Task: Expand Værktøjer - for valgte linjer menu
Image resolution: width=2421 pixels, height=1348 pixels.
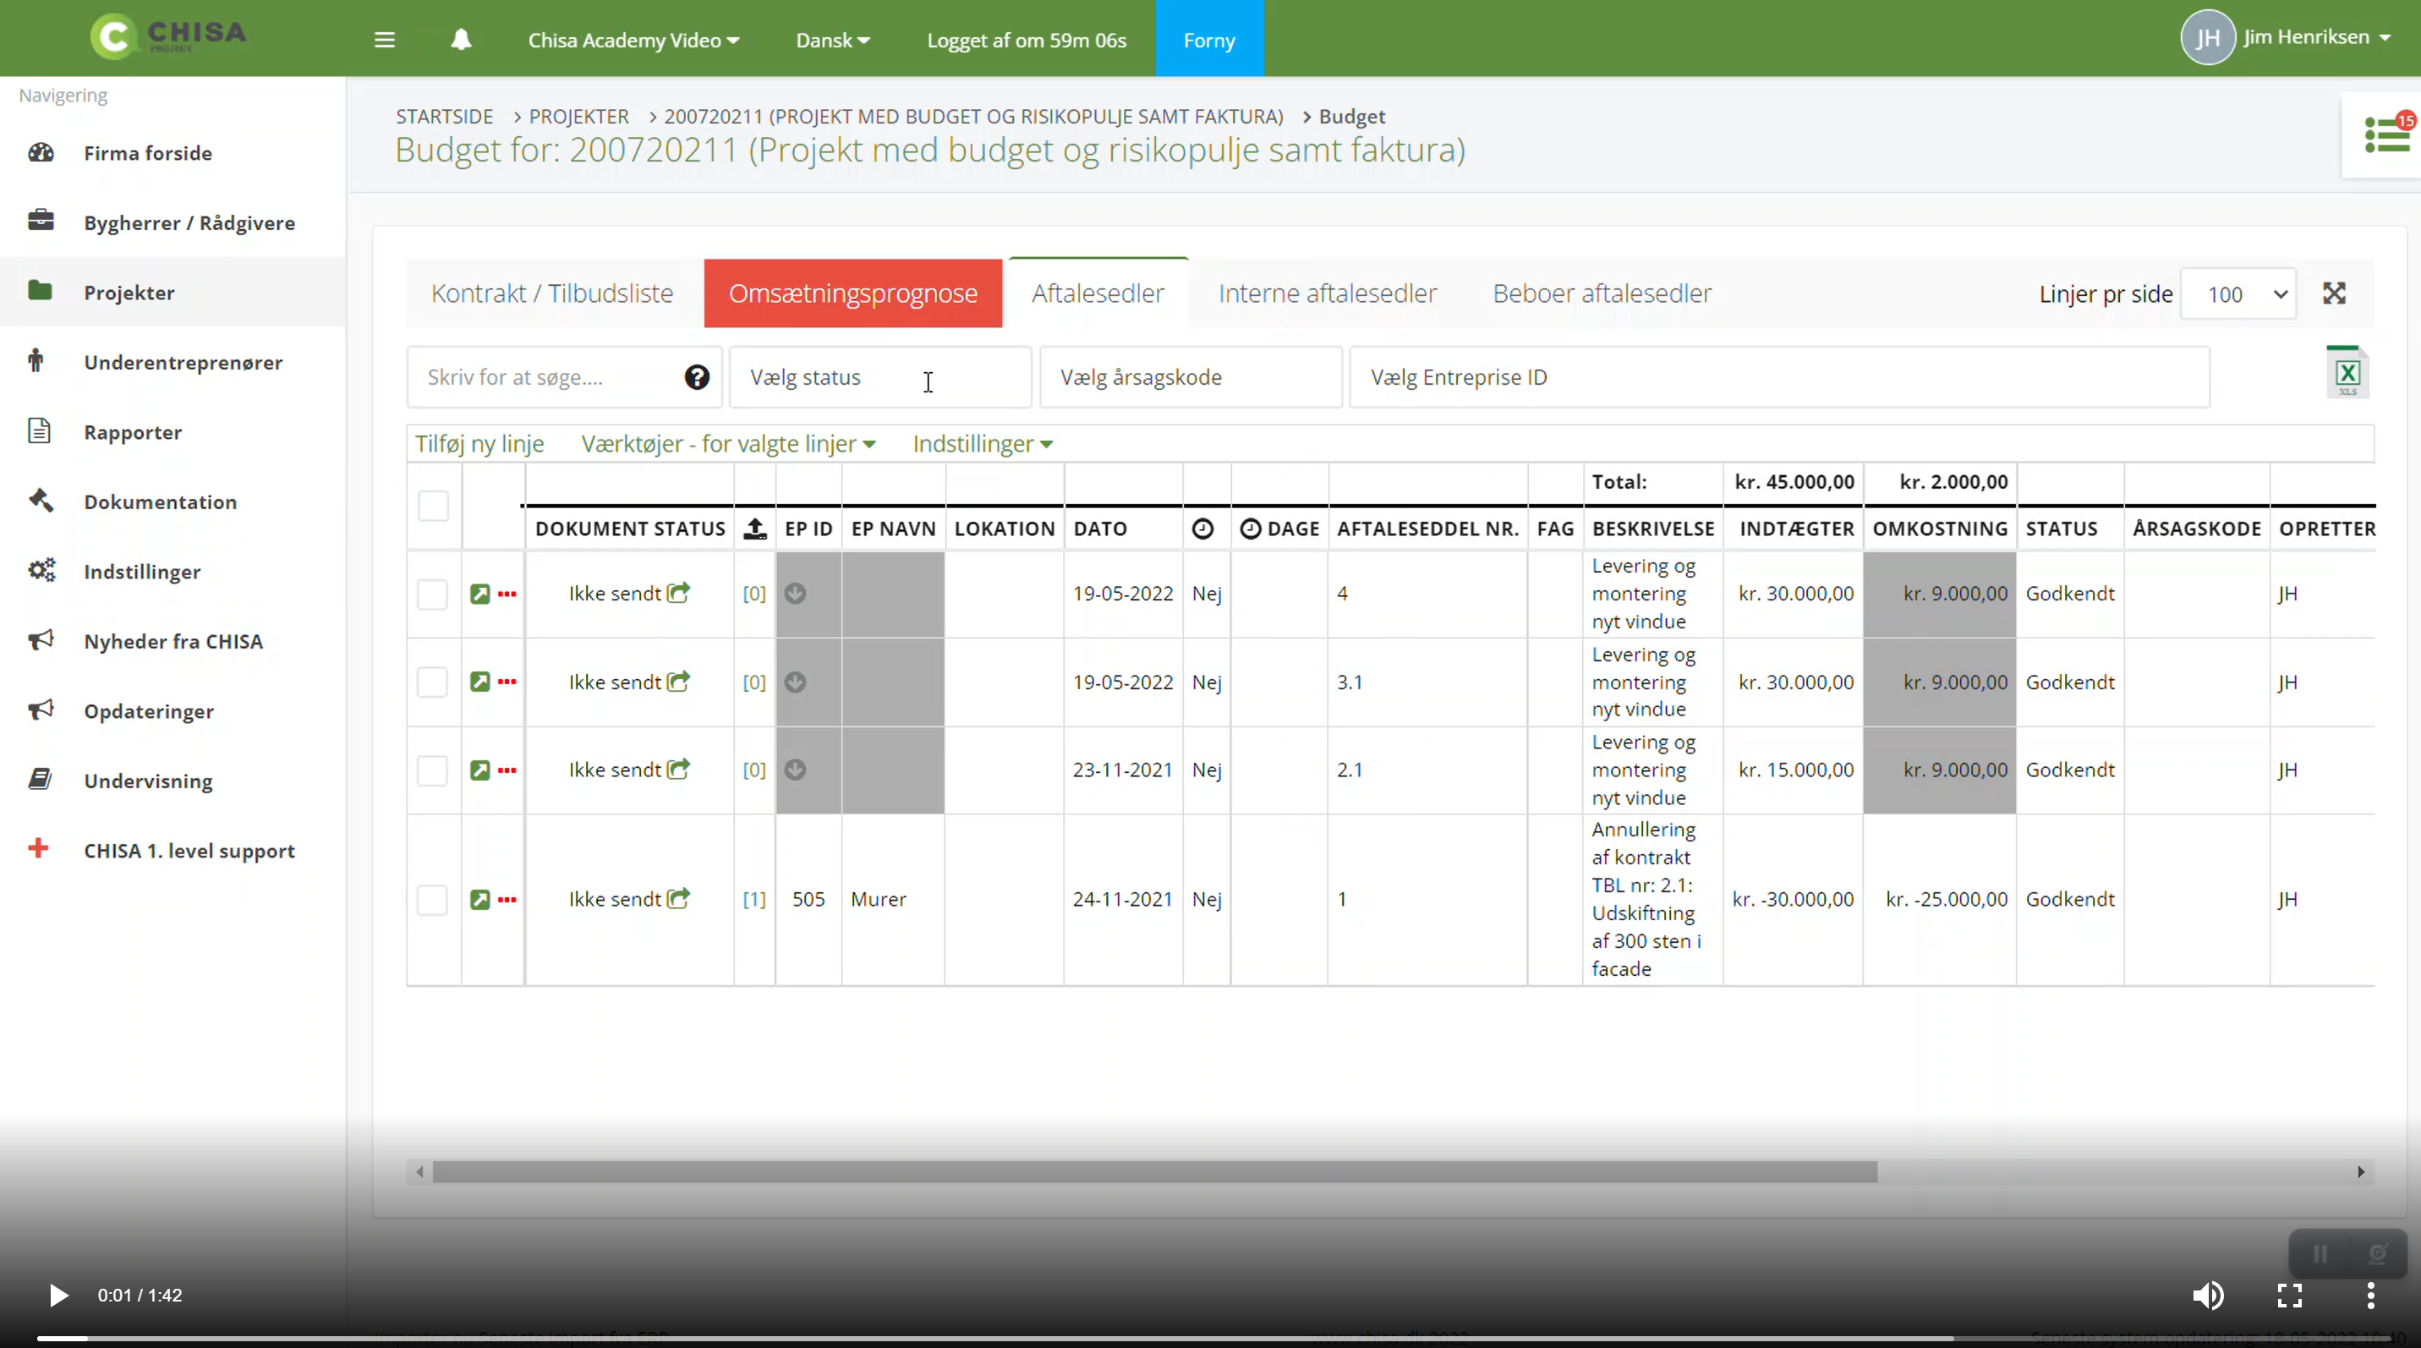Action: (728, 444)
